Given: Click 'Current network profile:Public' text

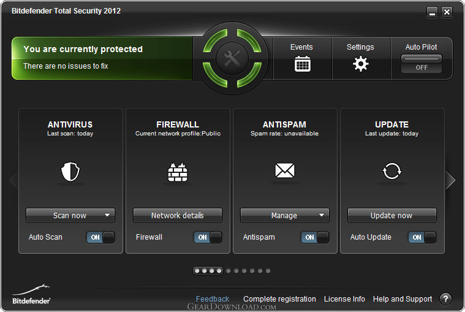Looking at the screenshot, I should pos(178,134).
